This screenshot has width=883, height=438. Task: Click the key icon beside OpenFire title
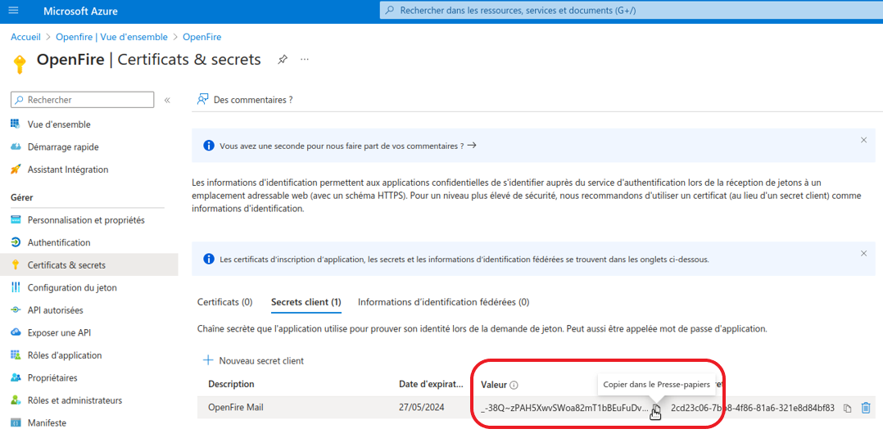pos(20,64)
